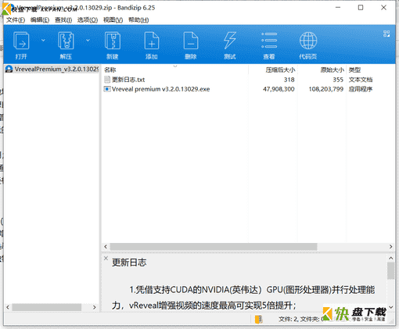This screenshot has height=329, width=399.
Task: Select VrevealPremium_v3.2.0.13029 in the folder tree
Action: [52, 69]
